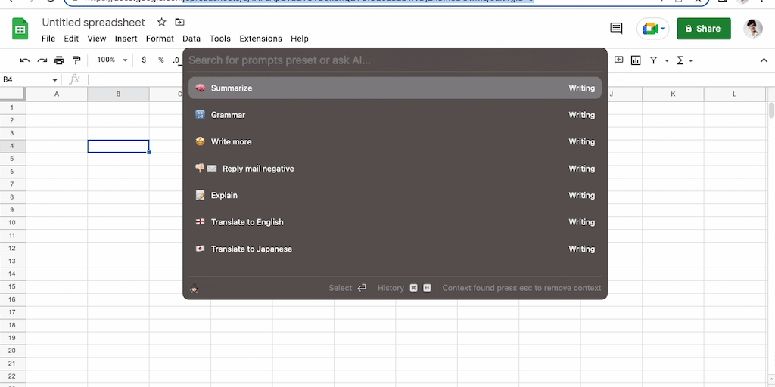
Task: Open the zoom 100% dropdown
Action: click(x=110, y=60)
